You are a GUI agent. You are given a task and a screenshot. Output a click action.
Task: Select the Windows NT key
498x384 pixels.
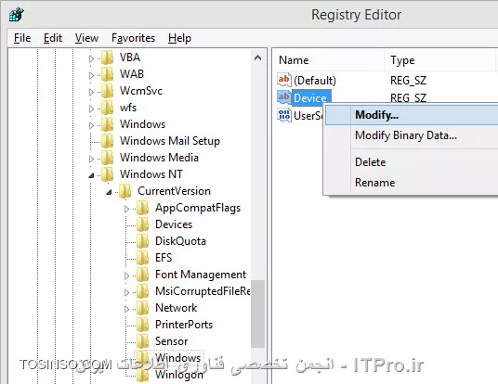click(x=151, y=174)
